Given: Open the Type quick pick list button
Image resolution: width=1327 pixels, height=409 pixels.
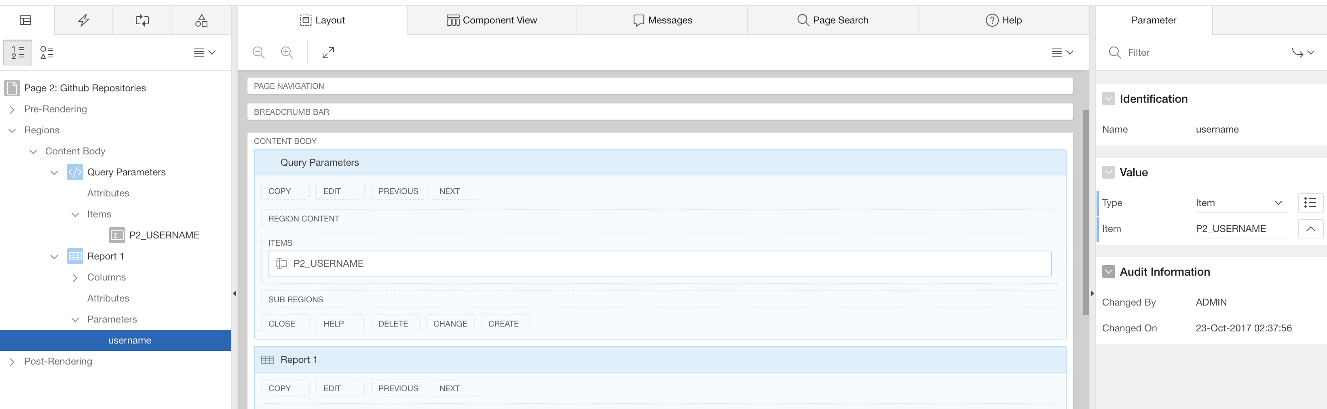Looking at the screenshot, I should click(x=1310, y=203).
